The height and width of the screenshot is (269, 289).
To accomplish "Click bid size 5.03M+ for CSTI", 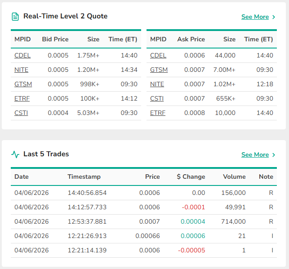I will pos(88,113).
